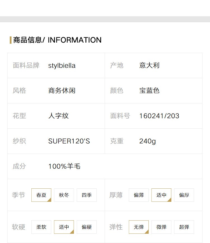The height and width of the screenshot is (243, 210).
Task: Select 适中 in the 软硬 row
Action: (64, 227)
